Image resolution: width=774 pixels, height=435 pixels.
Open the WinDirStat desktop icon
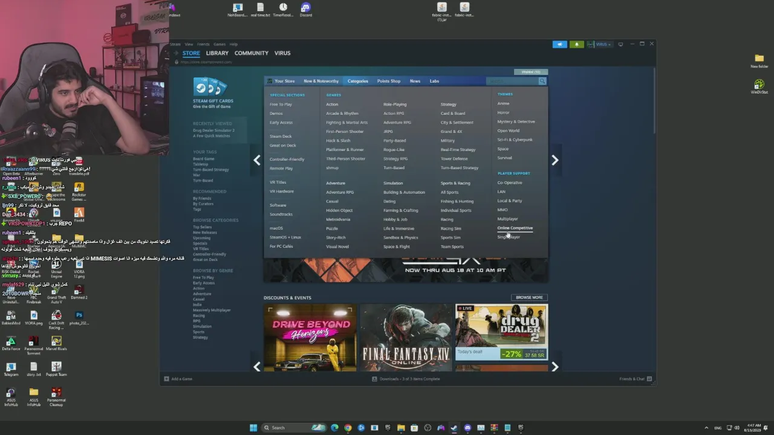coord(759,86)
